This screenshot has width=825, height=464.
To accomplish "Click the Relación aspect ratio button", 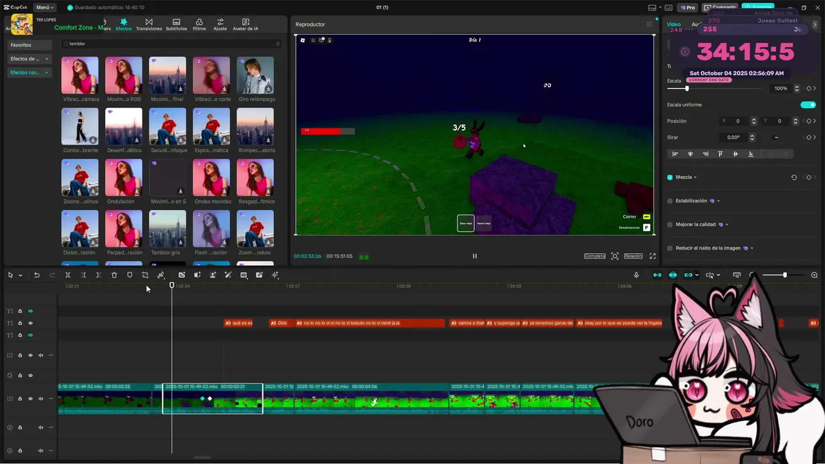I will pos(633,256).
